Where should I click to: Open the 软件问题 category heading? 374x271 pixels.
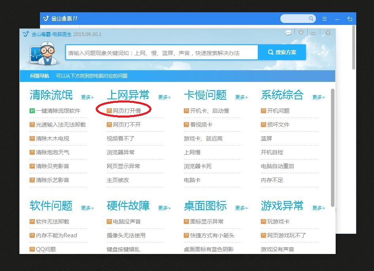tap(51, 206)
